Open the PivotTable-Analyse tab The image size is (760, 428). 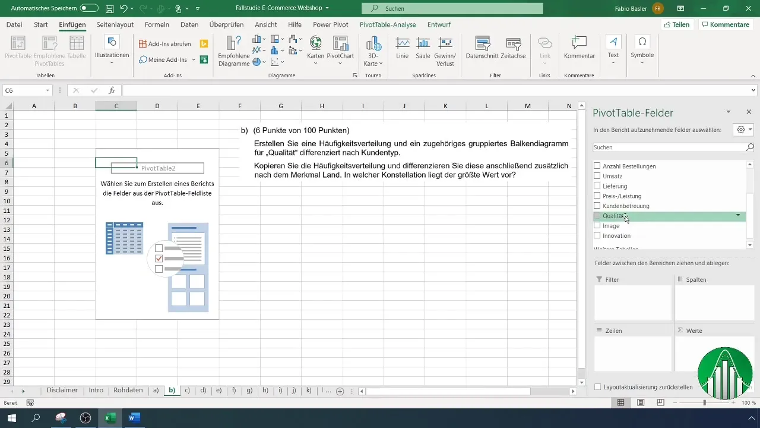[388, 24]
